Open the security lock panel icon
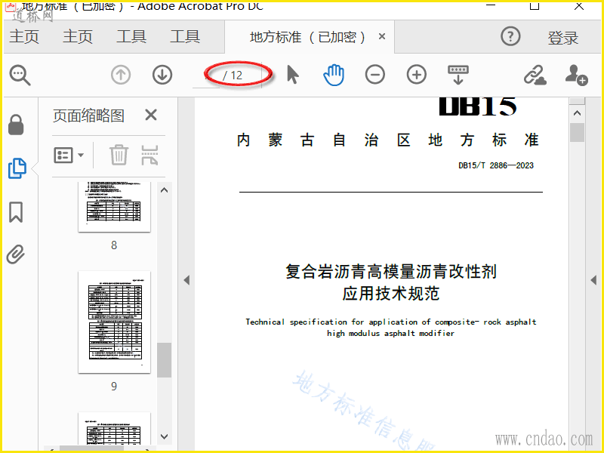 click(x=16, y=125)
